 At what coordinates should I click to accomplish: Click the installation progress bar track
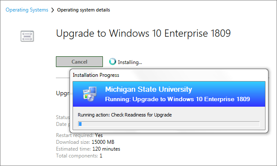[169, 124]
